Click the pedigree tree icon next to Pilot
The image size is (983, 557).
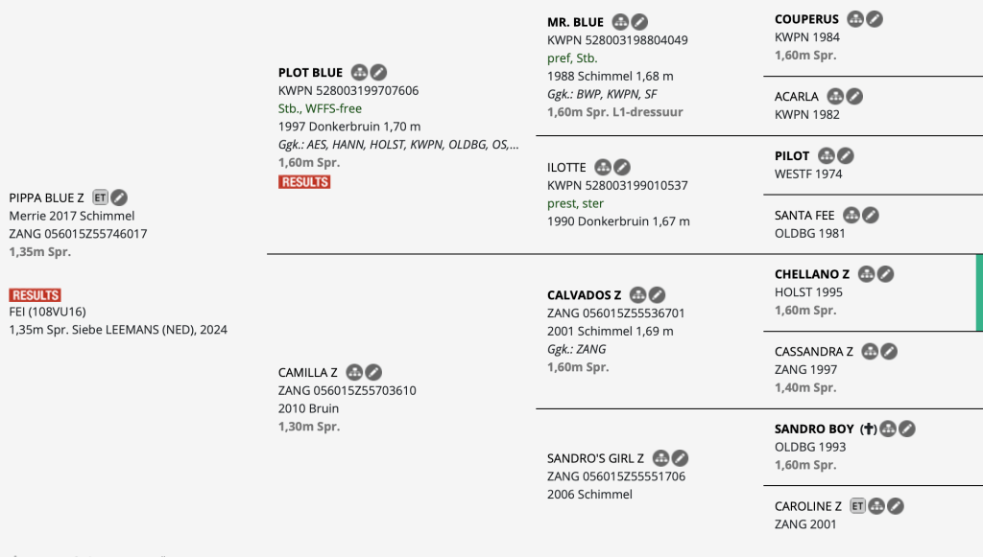tap(827, 156)
